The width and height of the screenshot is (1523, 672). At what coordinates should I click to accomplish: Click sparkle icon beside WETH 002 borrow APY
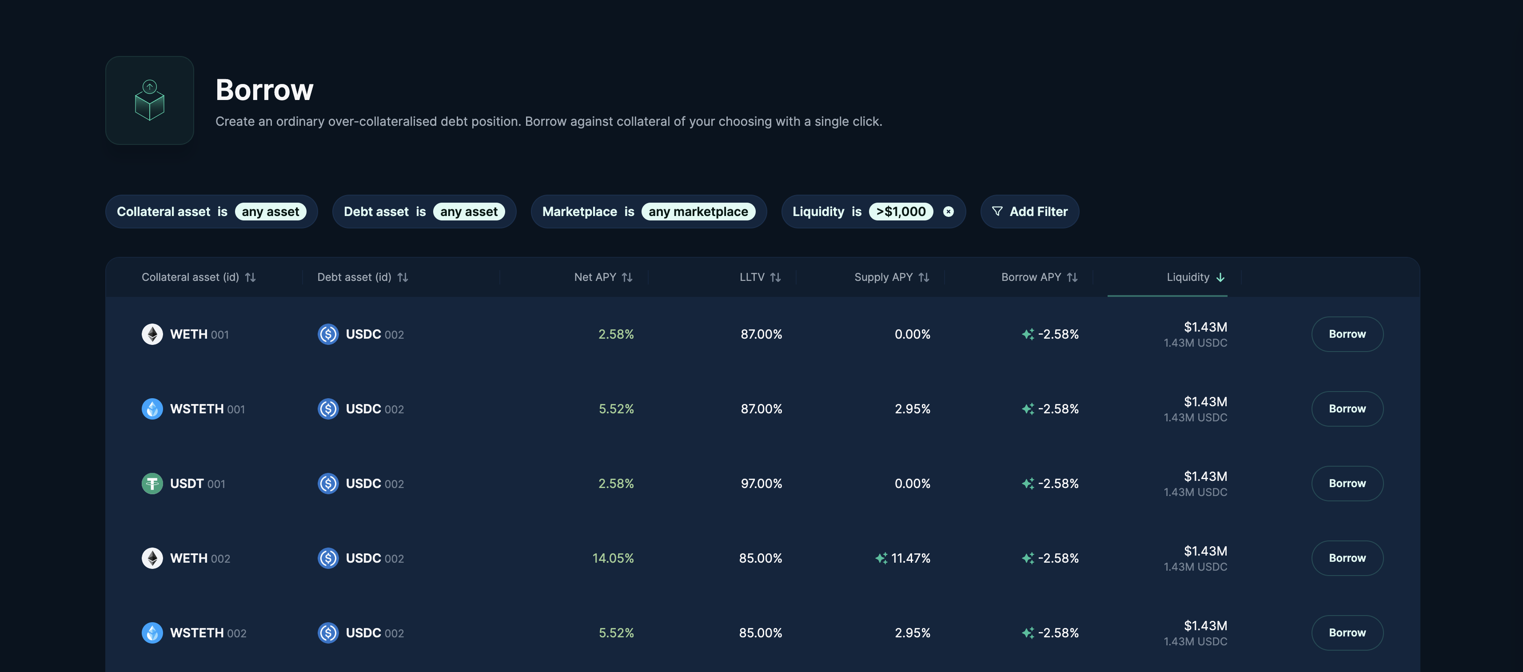tap(1028, 558)
